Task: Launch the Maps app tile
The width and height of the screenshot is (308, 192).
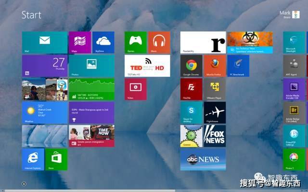Action: (80, 42)
